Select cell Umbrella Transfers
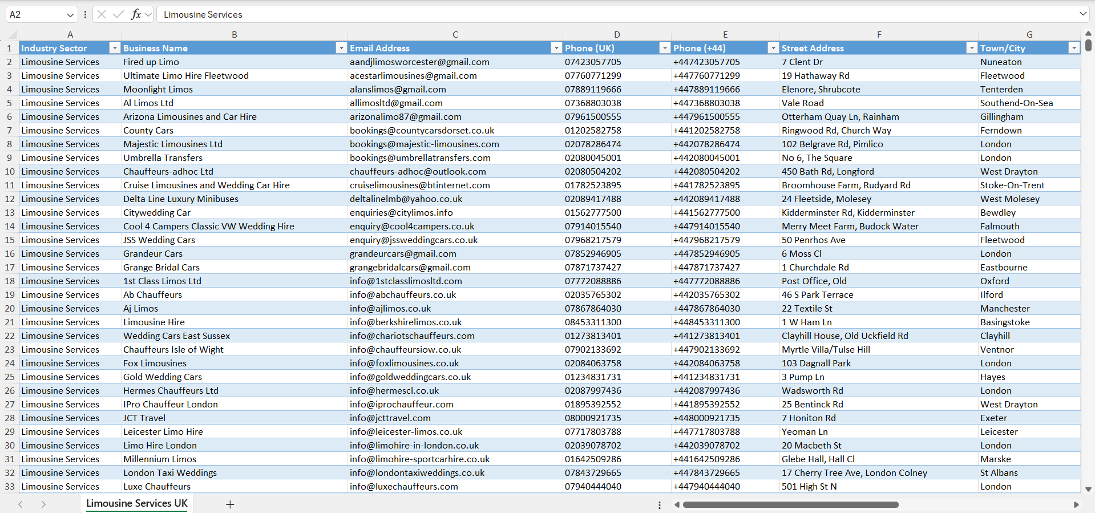This screenshot has height=513, width=1095. pyautogui.click(x=234, y=157)
